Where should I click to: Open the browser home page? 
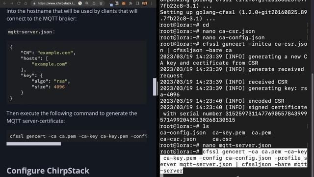pos(26,3)
